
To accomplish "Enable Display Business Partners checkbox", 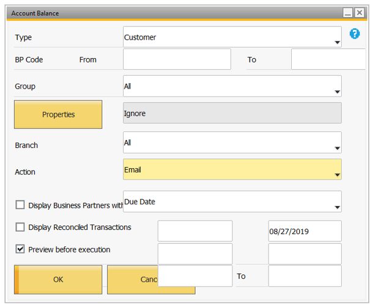I will (x=20, y=205).
